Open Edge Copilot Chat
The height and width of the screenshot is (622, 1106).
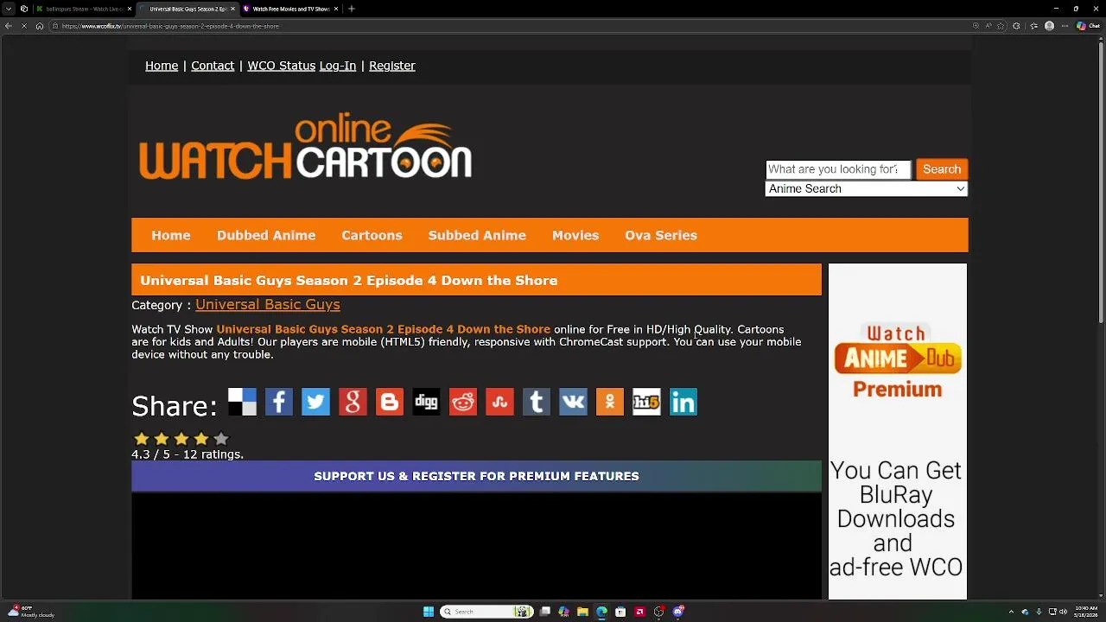[x=1088, y=26]
